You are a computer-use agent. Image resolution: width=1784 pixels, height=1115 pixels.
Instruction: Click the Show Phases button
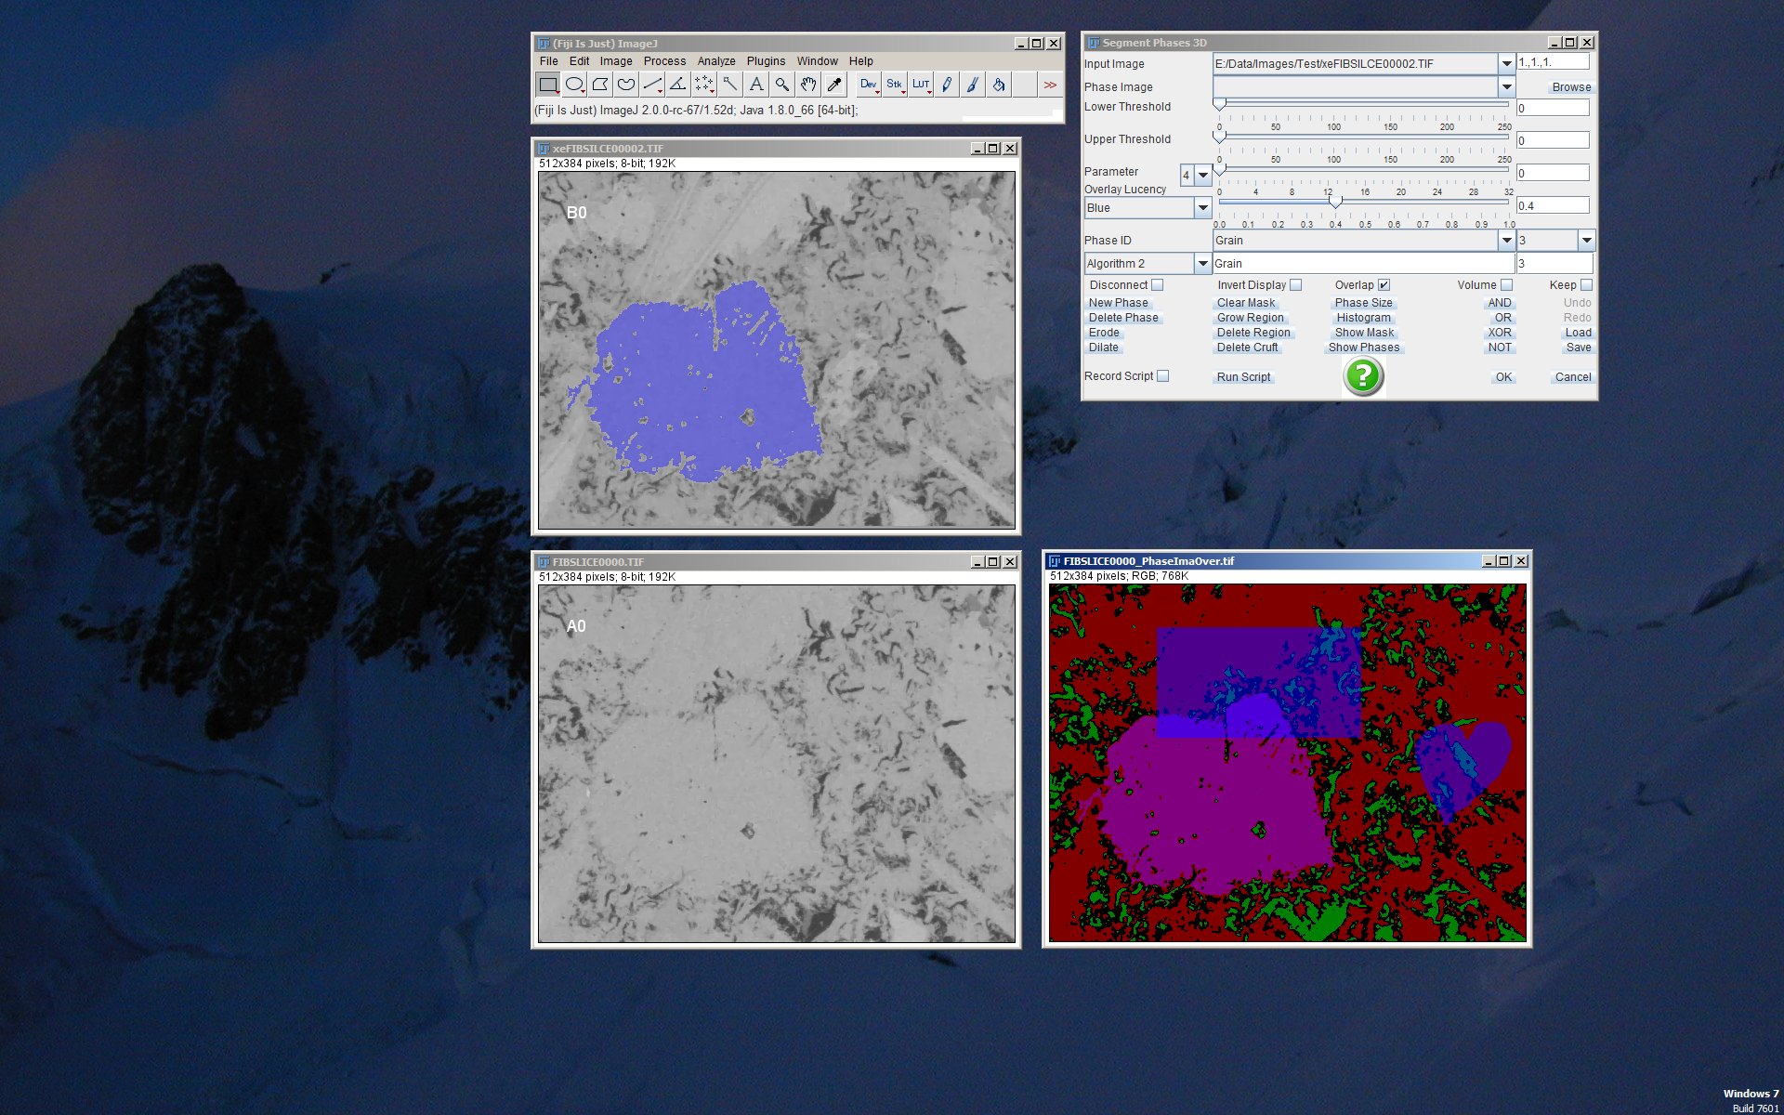[1363, 348]
